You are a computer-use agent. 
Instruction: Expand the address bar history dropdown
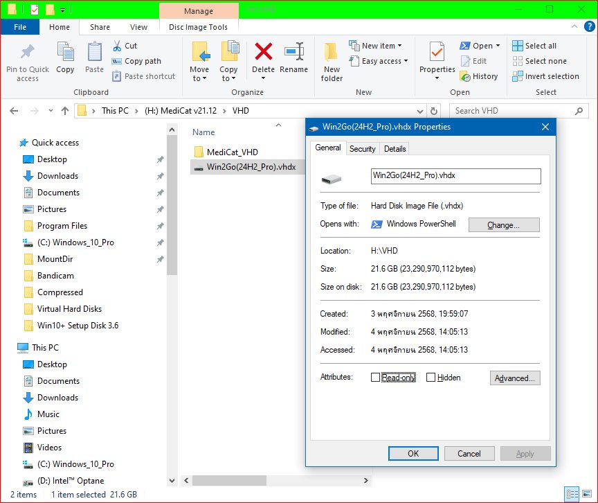click(420, 112)
